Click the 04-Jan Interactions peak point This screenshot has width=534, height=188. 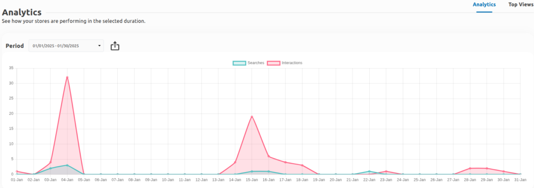67,77
